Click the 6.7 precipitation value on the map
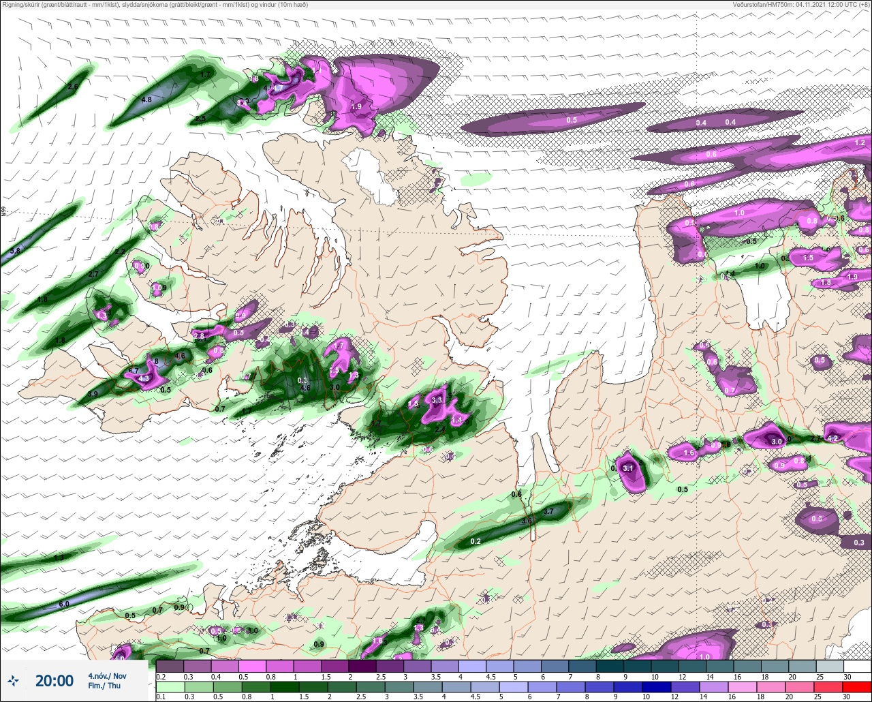Image resolution: width=872 pixels, height=702 pixels. coord(134,371)
